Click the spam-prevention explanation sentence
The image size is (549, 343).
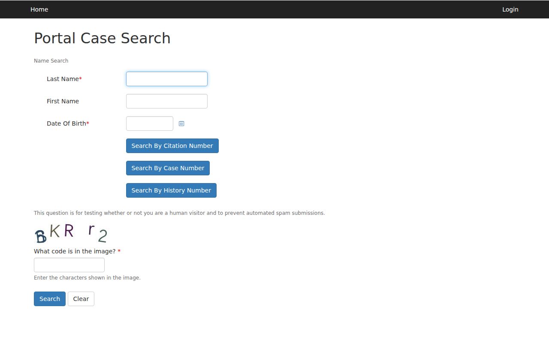[179, 213]
